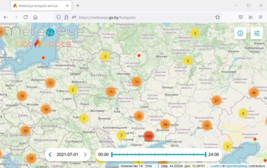
Task: Click the orange cluster marked 16
Action: (x=22, y=96)
